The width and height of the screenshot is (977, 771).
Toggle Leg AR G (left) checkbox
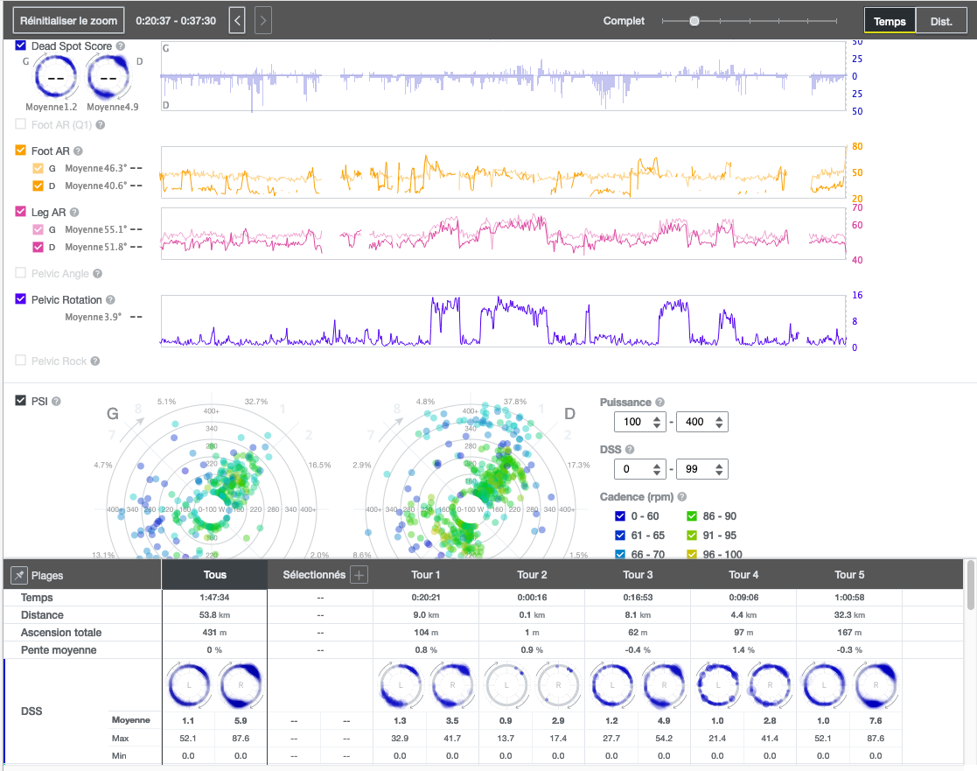tap(38, 229)
